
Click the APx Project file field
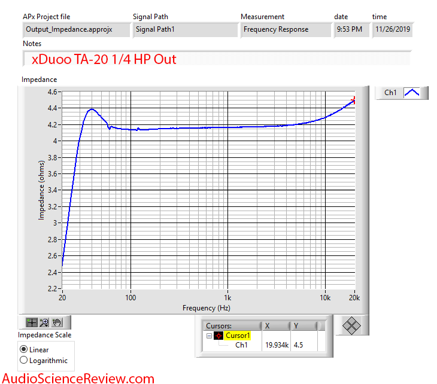click(76, 29)
